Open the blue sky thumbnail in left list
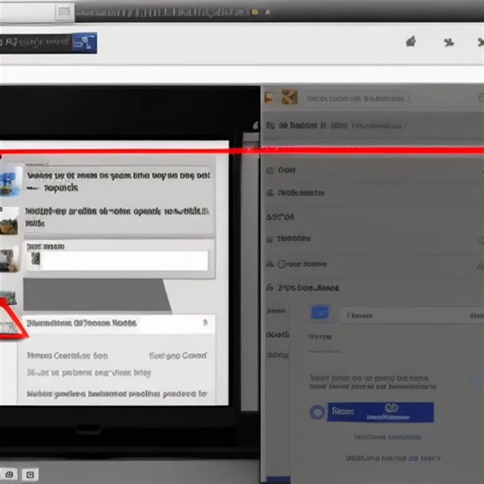 coord(11,181)
